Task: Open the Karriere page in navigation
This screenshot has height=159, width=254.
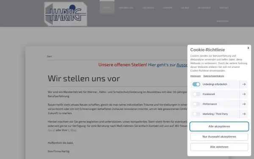Action: [167, 8]
